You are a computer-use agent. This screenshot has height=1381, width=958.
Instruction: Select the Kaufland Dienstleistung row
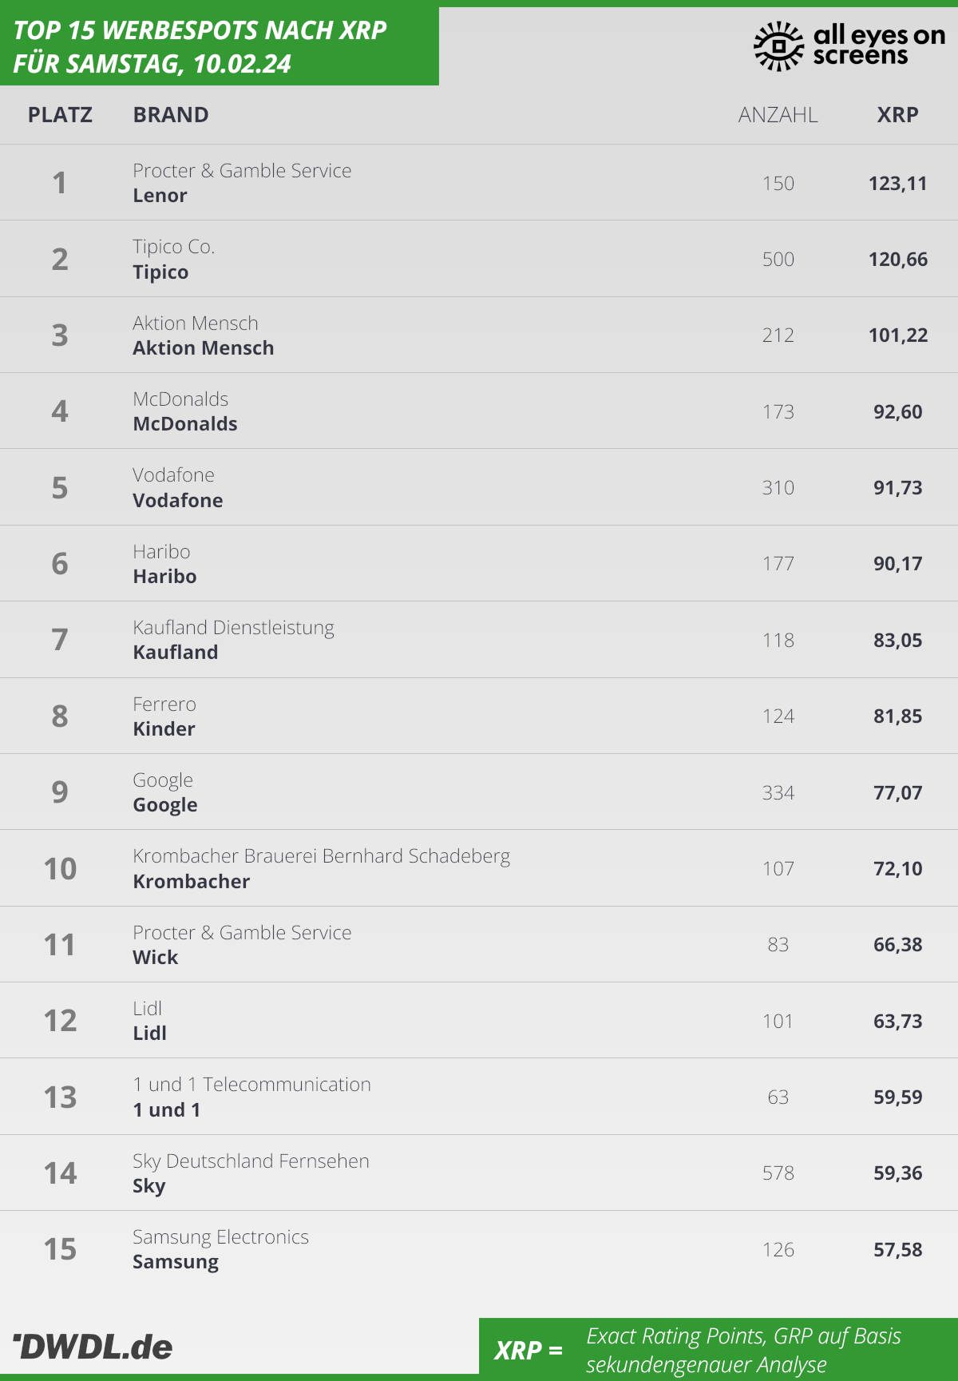click(x=479, y=640)
